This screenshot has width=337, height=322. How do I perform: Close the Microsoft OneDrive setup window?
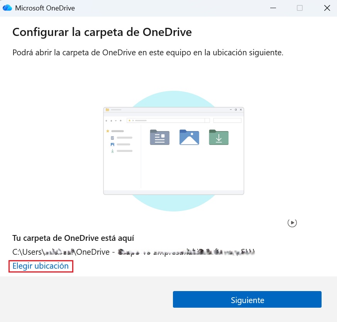point(327,8)
